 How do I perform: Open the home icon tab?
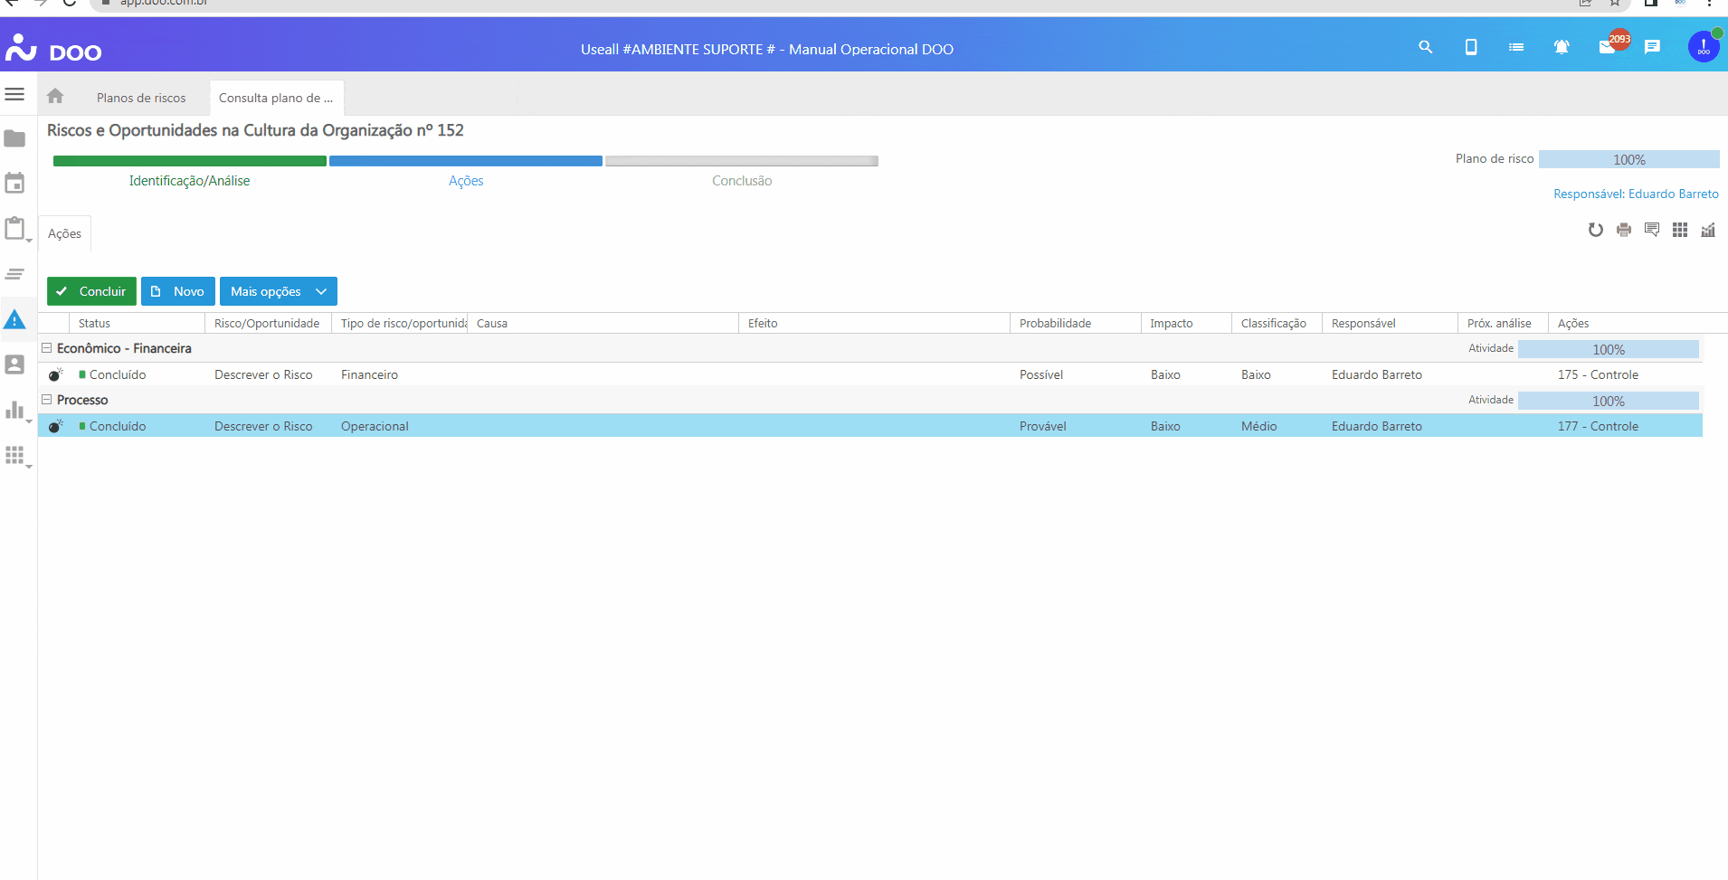click(55, 96)
